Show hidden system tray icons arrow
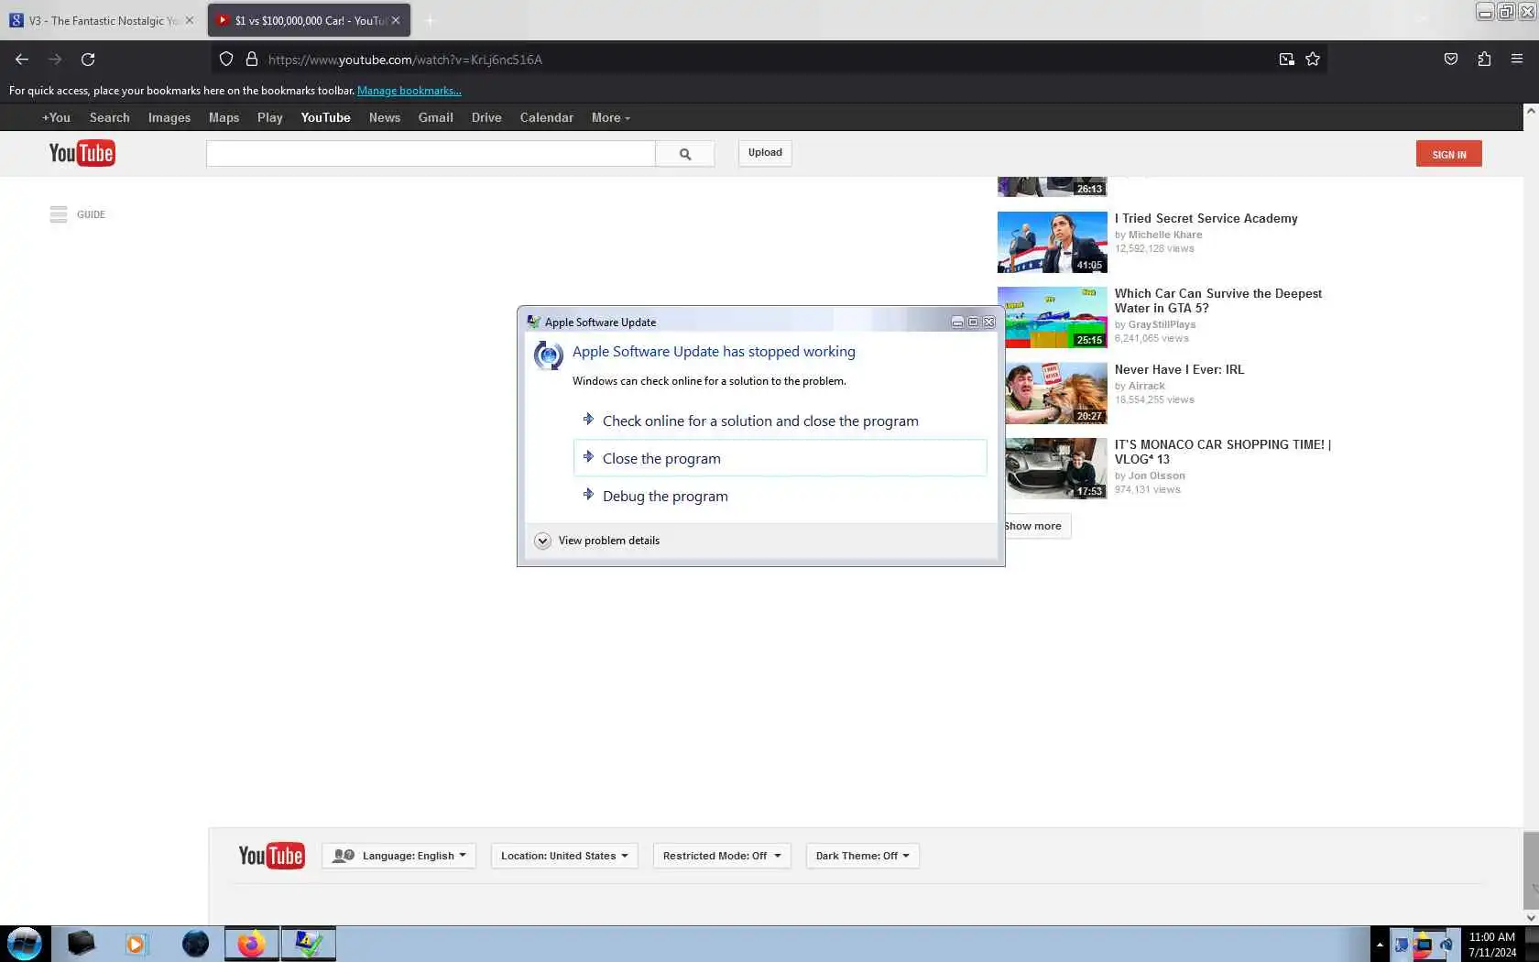The width and height of the screenshot is (1539, 962). [1380, 944]
